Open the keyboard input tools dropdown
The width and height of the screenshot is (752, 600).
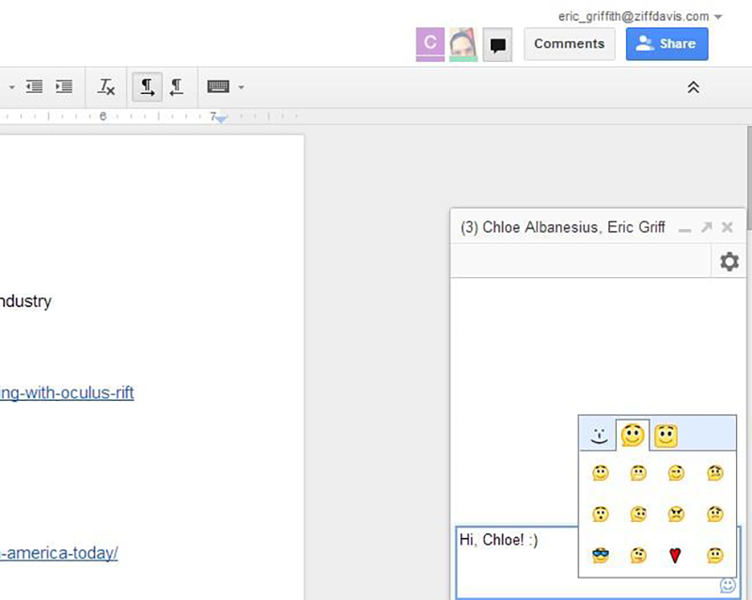click(241, 87)
